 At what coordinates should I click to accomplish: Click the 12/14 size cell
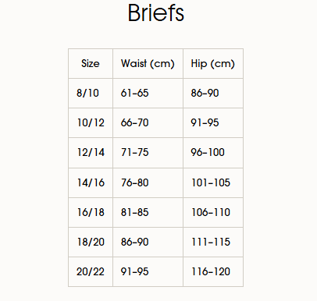(x=91, y=152)
